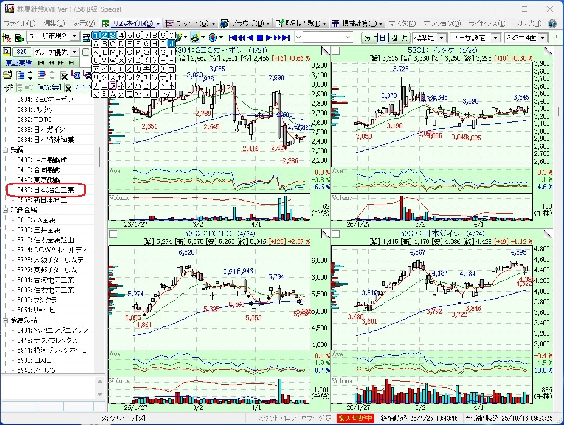Tick the checkbox on 5331 ノリタケ chart
The height and width of the screenshot is (425, 564).
(336, 51)
